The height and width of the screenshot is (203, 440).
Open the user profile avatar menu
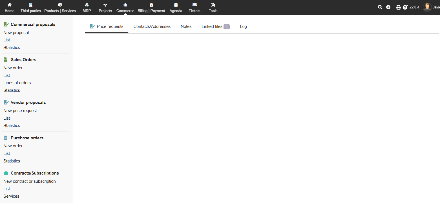tap(427, 7)
